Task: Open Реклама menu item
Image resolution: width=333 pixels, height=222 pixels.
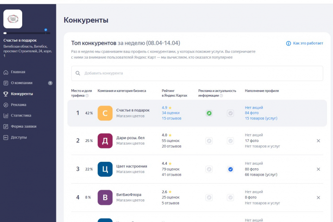Action: 18,105
